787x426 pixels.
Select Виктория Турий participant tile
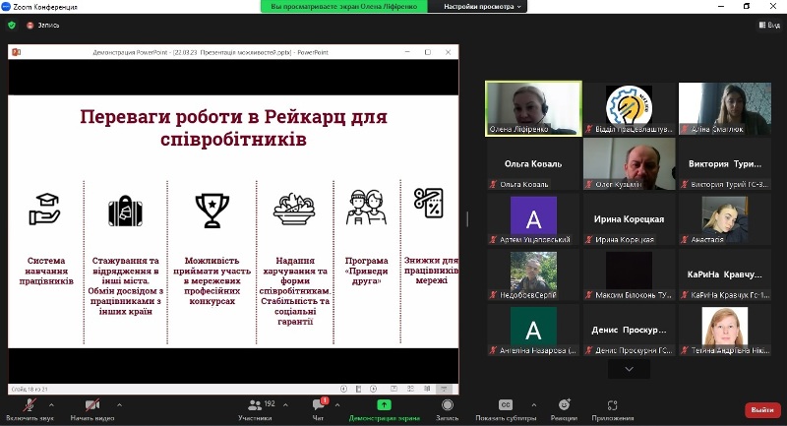click(x=725, y=164)
